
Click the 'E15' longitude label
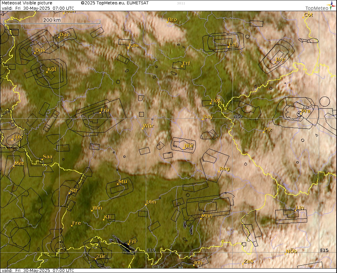(324, 250)
